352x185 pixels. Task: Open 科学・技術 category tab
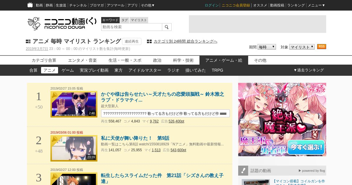[x=183, y=60]
